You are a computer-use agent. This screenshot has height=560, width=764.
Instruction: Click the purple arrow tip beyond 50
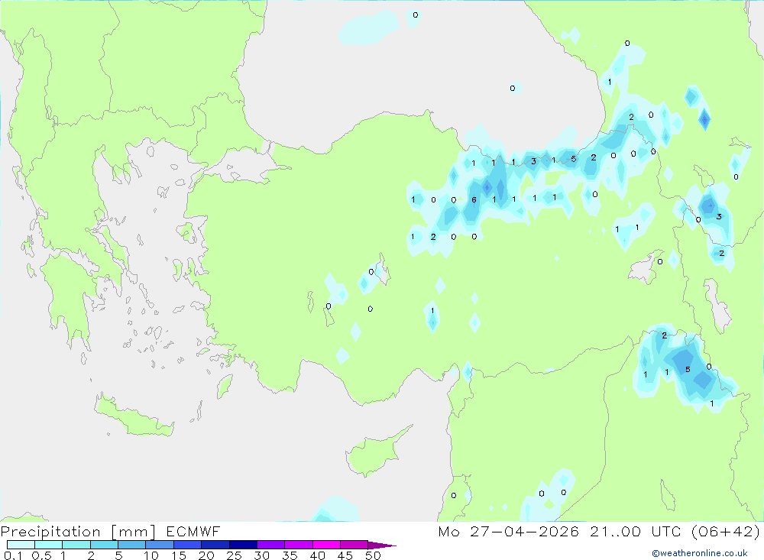click(x=382, y=545)
